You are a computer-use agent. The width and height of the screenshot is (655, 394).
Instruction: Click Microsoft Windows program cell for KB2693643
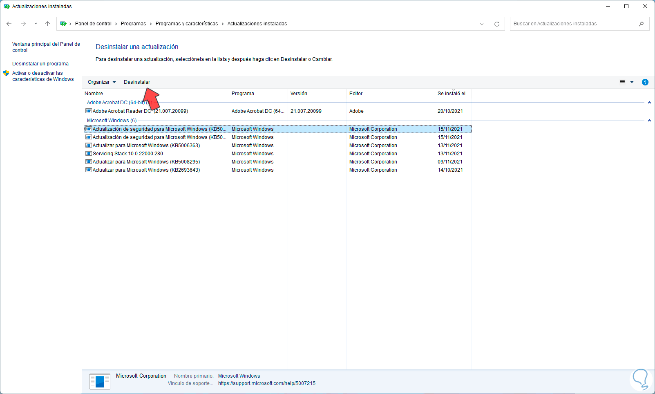253,170
